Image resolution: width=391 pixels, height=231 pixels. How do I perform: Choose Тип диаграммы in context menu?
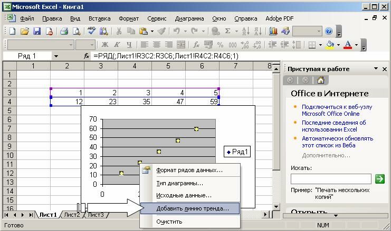pyautogui.click(x=190, y=184)
